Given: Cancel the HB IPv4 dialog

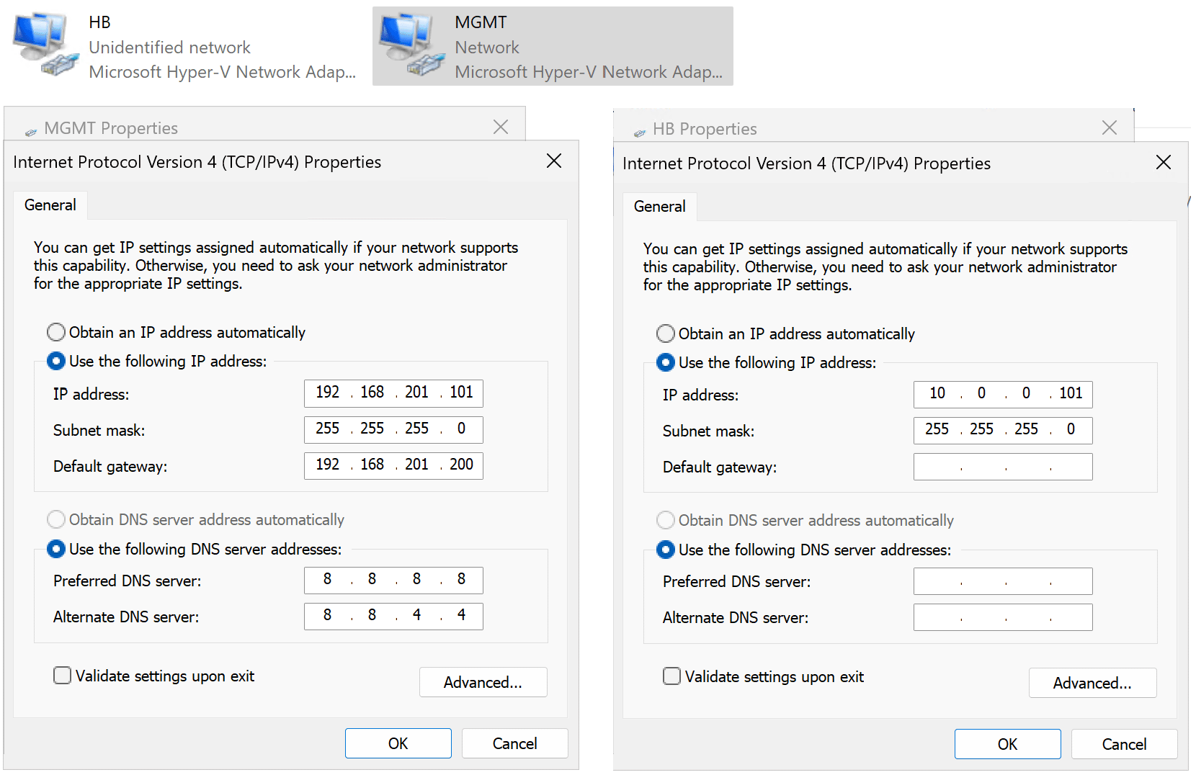Looking at the screenshot, I should point(1123,744).
